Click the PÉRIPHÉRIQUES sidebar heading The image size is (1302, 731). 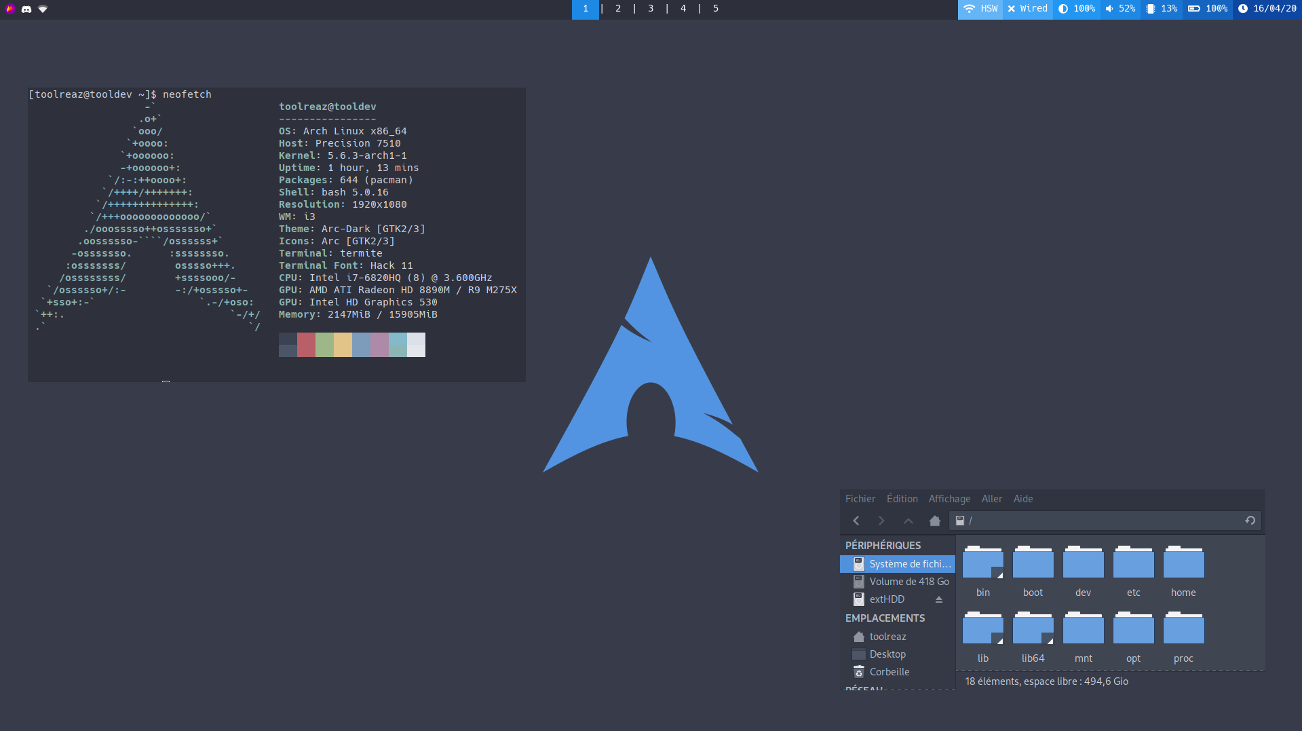(x=883, y=546)
